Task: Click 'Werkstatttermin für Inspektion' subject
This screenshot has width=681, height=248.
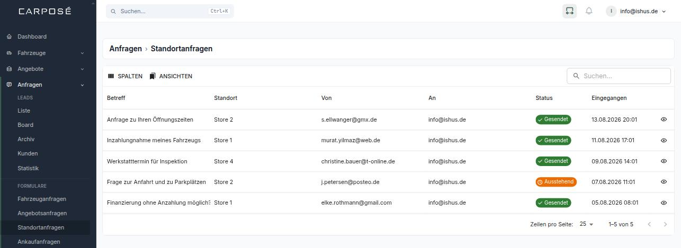Action: pyautogui.click(x=147, y=161)
